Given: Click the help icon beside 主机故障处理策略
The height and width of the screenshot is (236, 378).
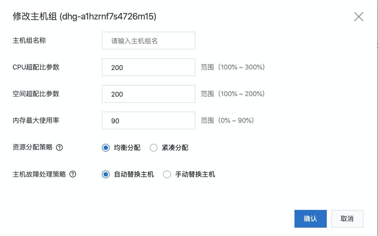Looking at the screenshot, I should point(73,174).
